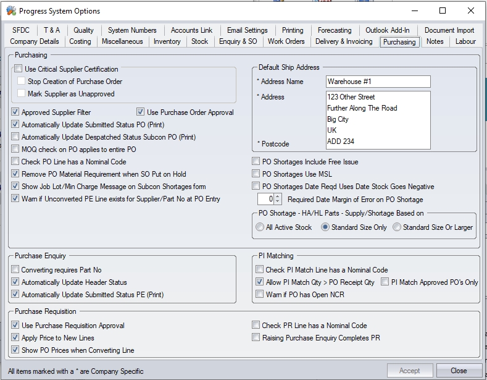
Task: Click the Progress app icon in title bar
Action: 11,11
